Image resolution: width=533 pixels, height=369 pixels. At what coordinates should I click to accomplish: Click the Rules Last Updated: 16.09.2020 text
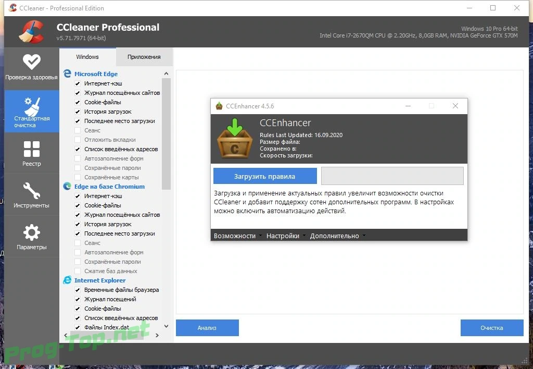click(301, 135)
